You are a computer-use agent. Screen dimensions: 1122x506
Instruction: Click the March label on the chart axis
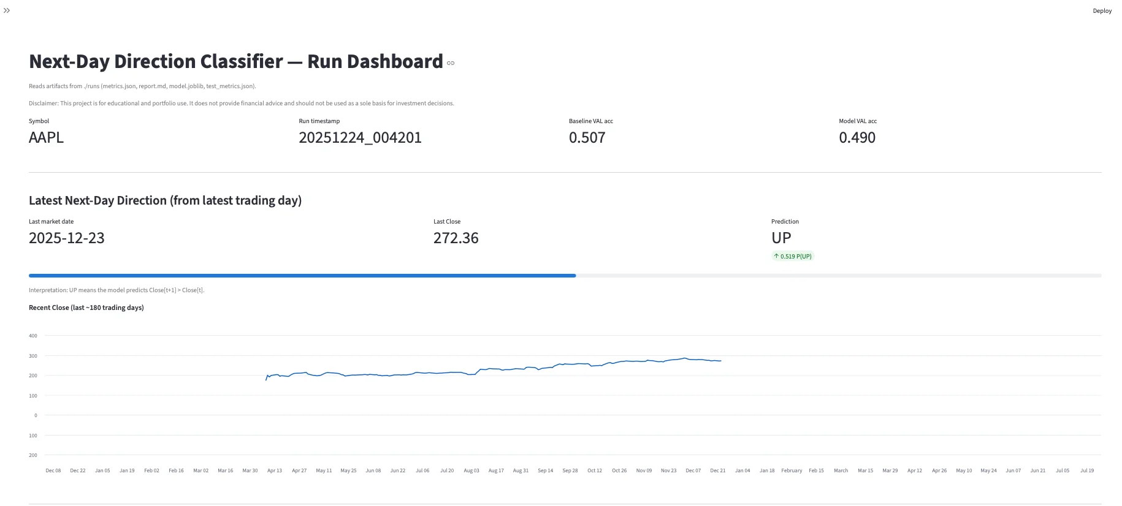click(x=841, y=470)
